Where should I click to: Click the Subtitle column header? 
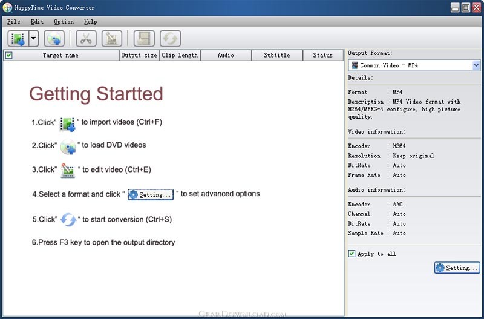point(277,55)
